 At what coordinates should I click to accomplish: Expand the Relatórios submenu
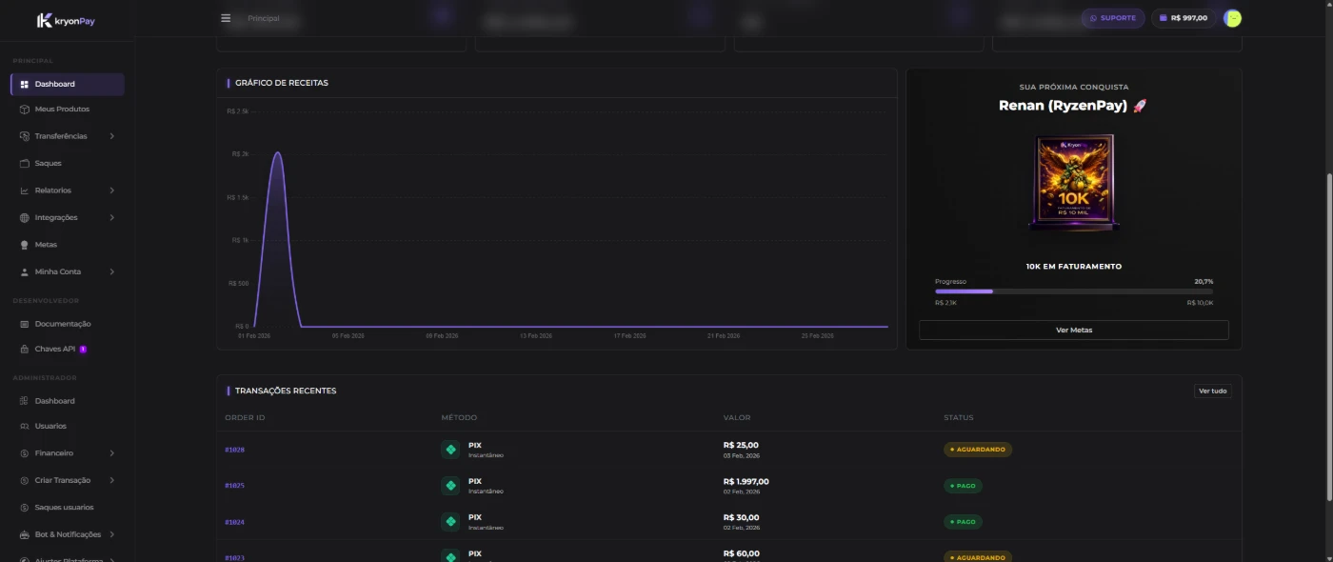111,191
